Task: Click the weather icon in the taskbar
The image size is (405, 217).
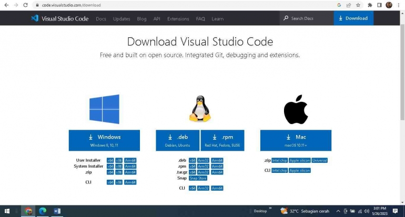Action: [284, 211]
